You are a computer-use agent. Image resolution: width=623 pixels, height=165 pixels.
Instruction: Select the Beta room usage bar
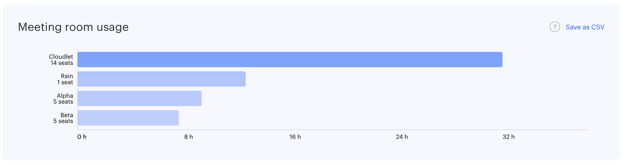pos(128,118)
